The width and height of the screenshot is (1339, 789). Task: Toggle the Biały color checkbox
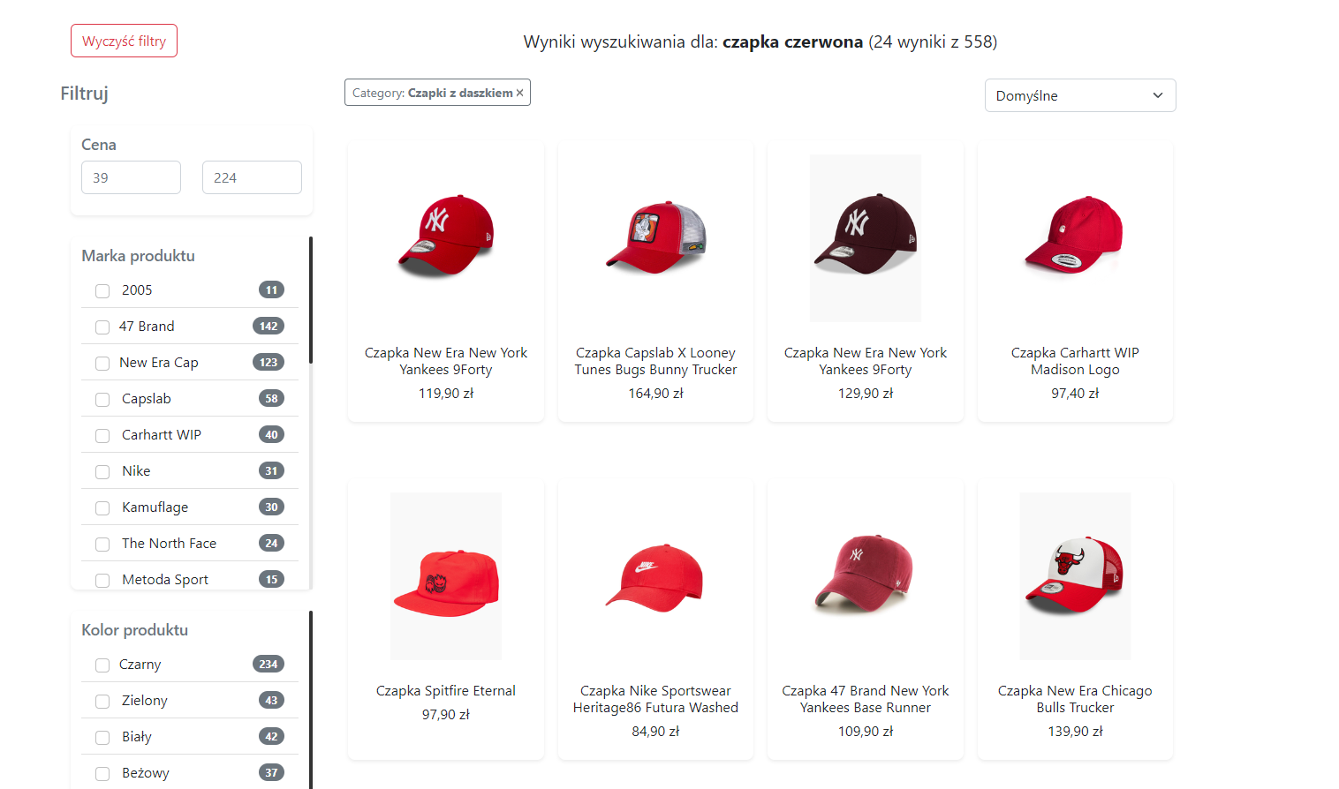coord(102,738)
